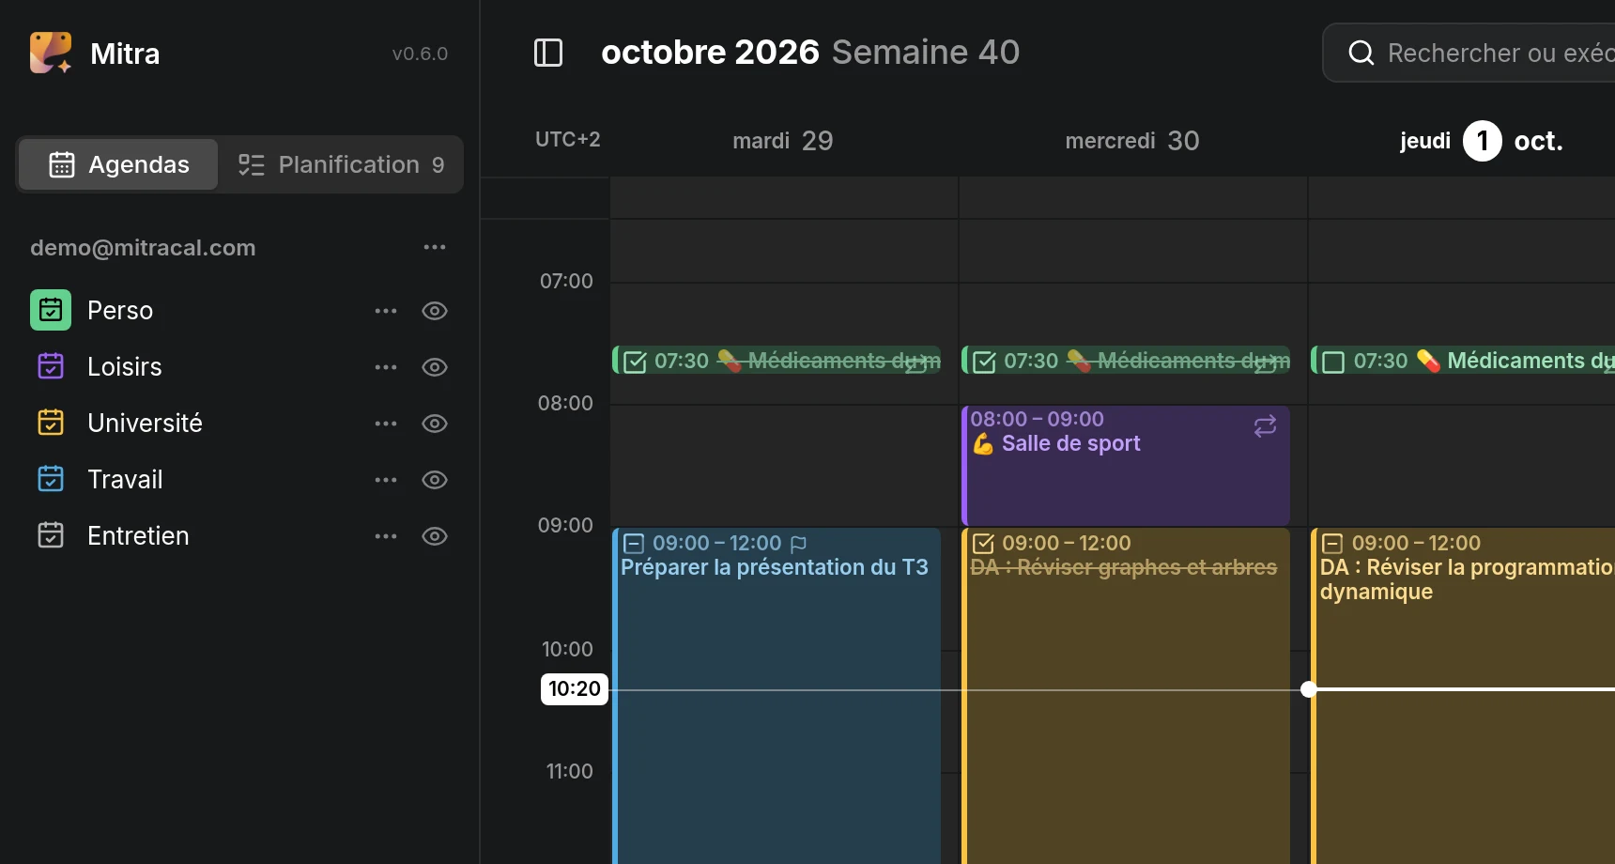Viewport: 1615px width, 864px height.
Task: Click the search magnifier icon
Action: (x=1361, y=53)
